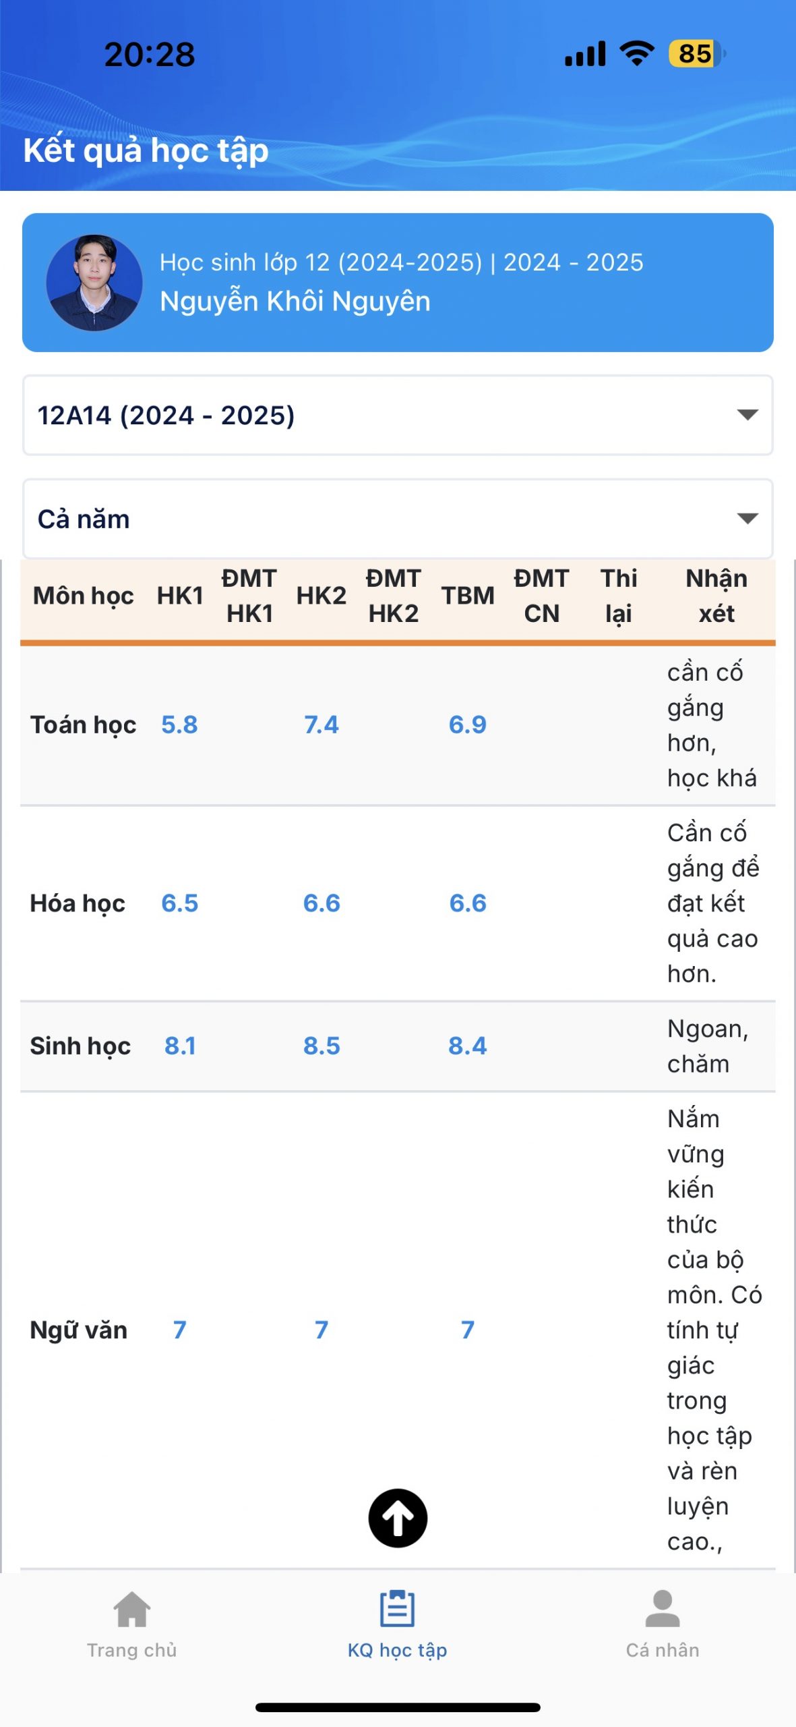796x1727 pixels.
Task: Open the student profile photo
Action: click(94, 283)
